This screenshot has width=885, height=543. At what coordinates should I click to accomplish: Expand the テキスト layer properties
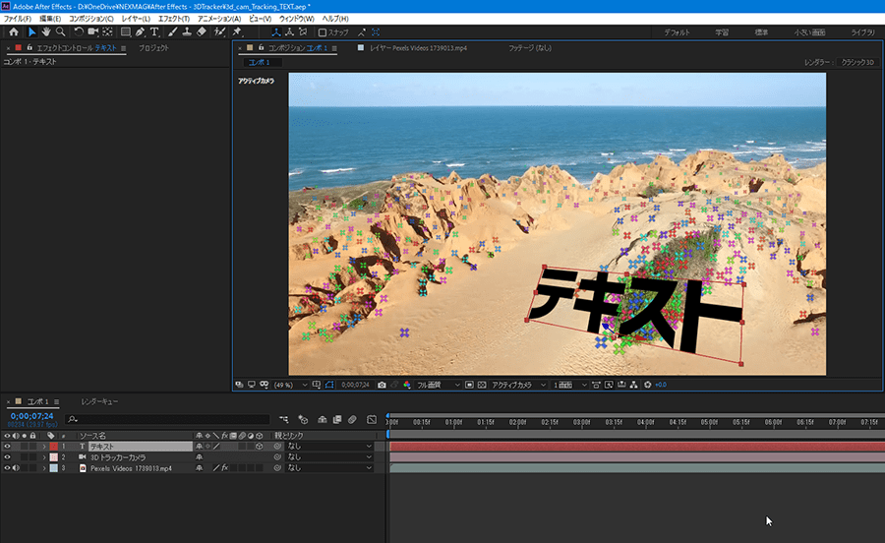[43, 447]
